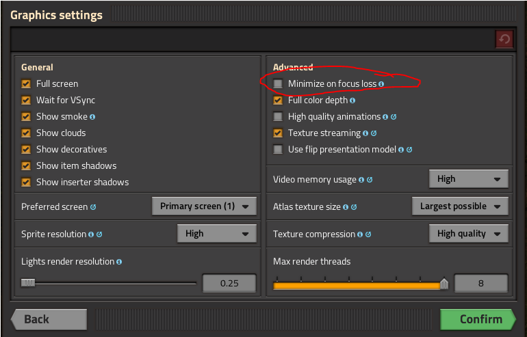Click the 'Graphics settings' title text

56,16
